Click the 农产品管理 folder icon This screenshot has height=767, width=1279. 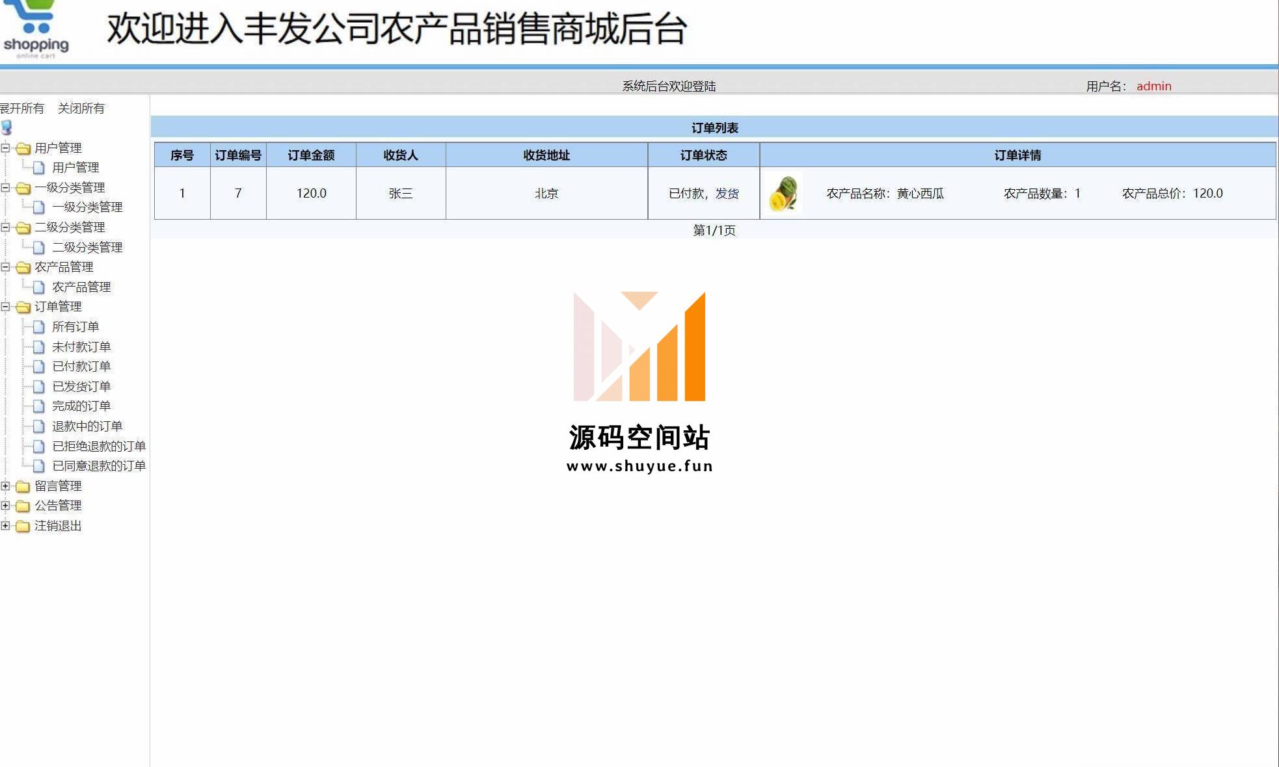pyautogui.click(x=23, y=267)
